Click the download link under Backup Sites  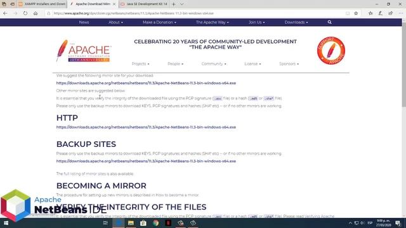(146, 161)
